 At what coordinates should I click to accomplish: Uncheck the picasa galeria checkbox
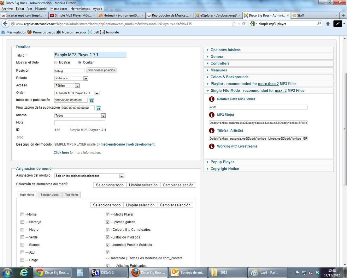coord(107,222)
